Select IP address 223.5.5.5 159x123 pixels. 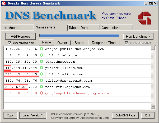pyautogui.click(x=21, y=74)
